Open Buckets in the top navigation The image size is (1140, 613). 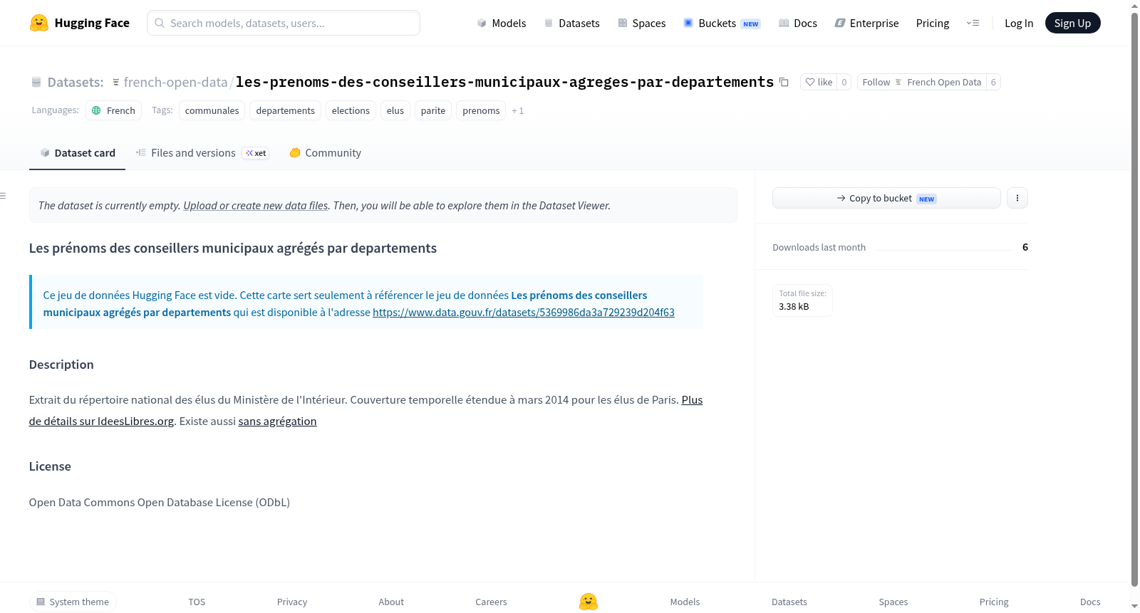(x=722, y=23)
